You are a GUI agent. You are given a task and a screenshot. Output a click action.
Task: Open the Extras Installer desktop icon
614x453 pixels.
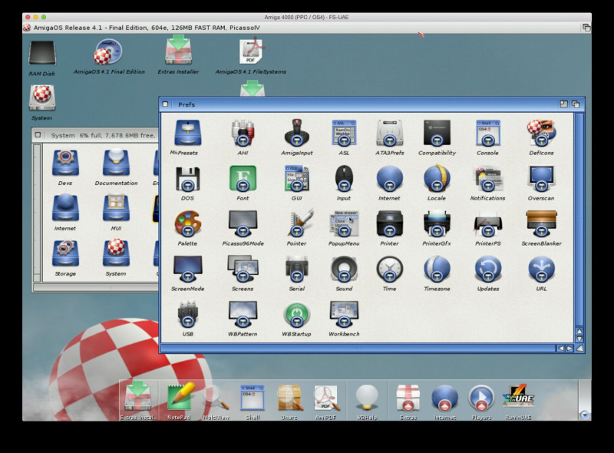[178, 50]
